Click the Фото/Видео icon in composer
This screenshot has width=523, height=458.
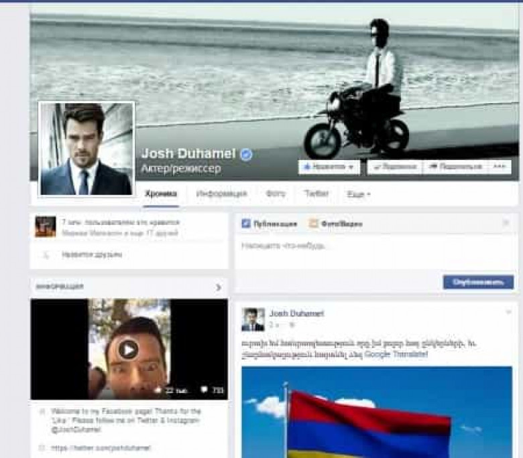coord(313,224)
